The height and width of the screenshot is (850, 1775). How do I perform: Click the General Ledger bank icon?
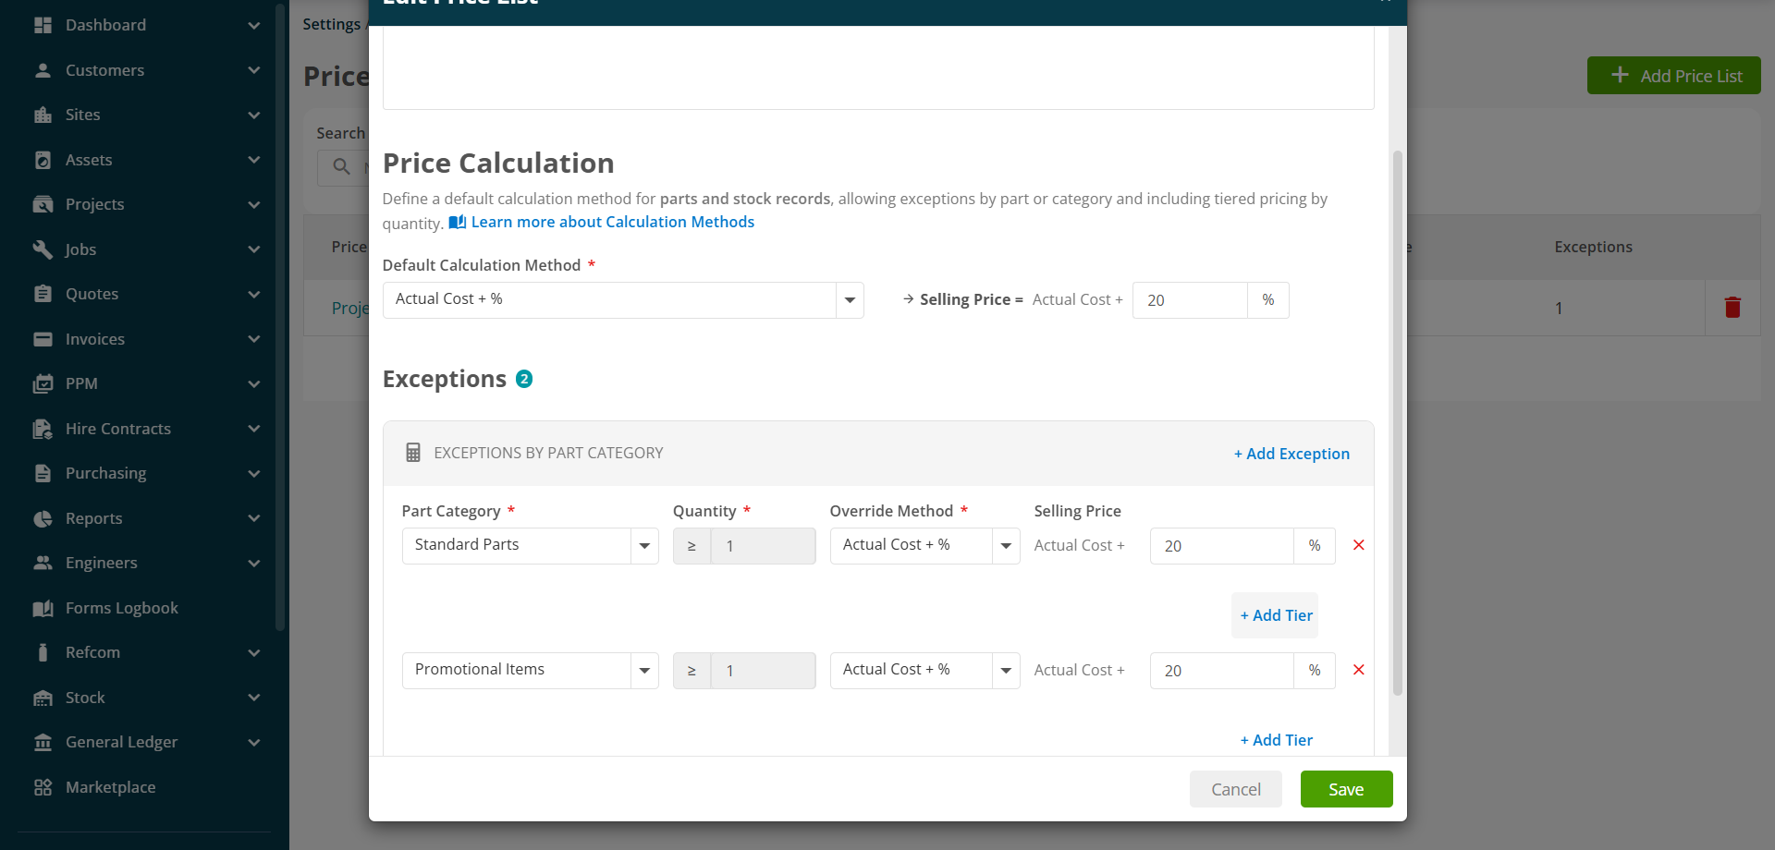coord(43,742)
